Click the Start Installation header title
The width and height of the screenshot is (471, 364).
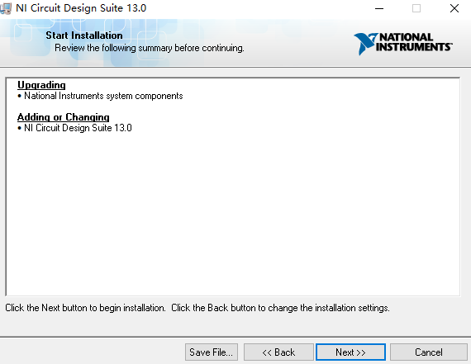pyautogui.click(x=84, y=35)
